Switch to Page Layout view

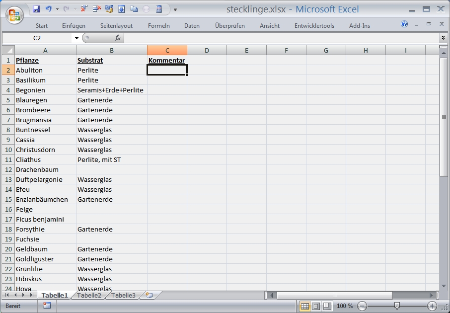(x=316, y=306)
